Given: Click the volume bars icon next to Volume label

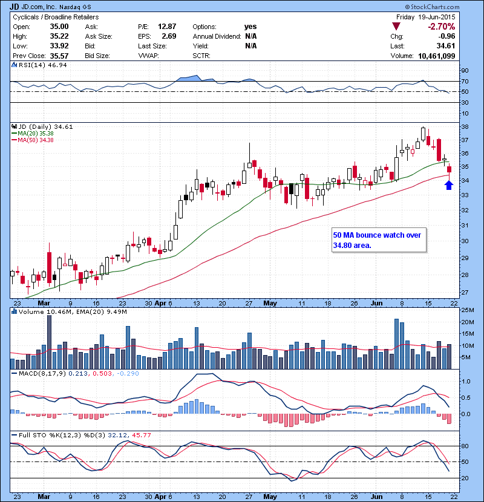Looking at the screenshot, I should 14,311.
